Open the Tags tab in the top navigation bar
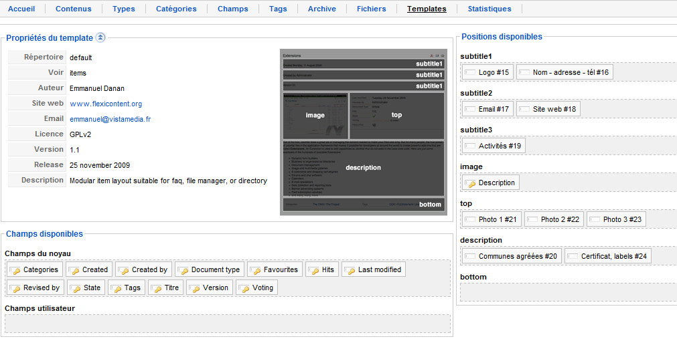Screen dimensions: 677x341 278,9
